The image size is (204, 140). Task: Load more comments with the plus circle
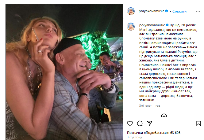click(x=164, y=116)
